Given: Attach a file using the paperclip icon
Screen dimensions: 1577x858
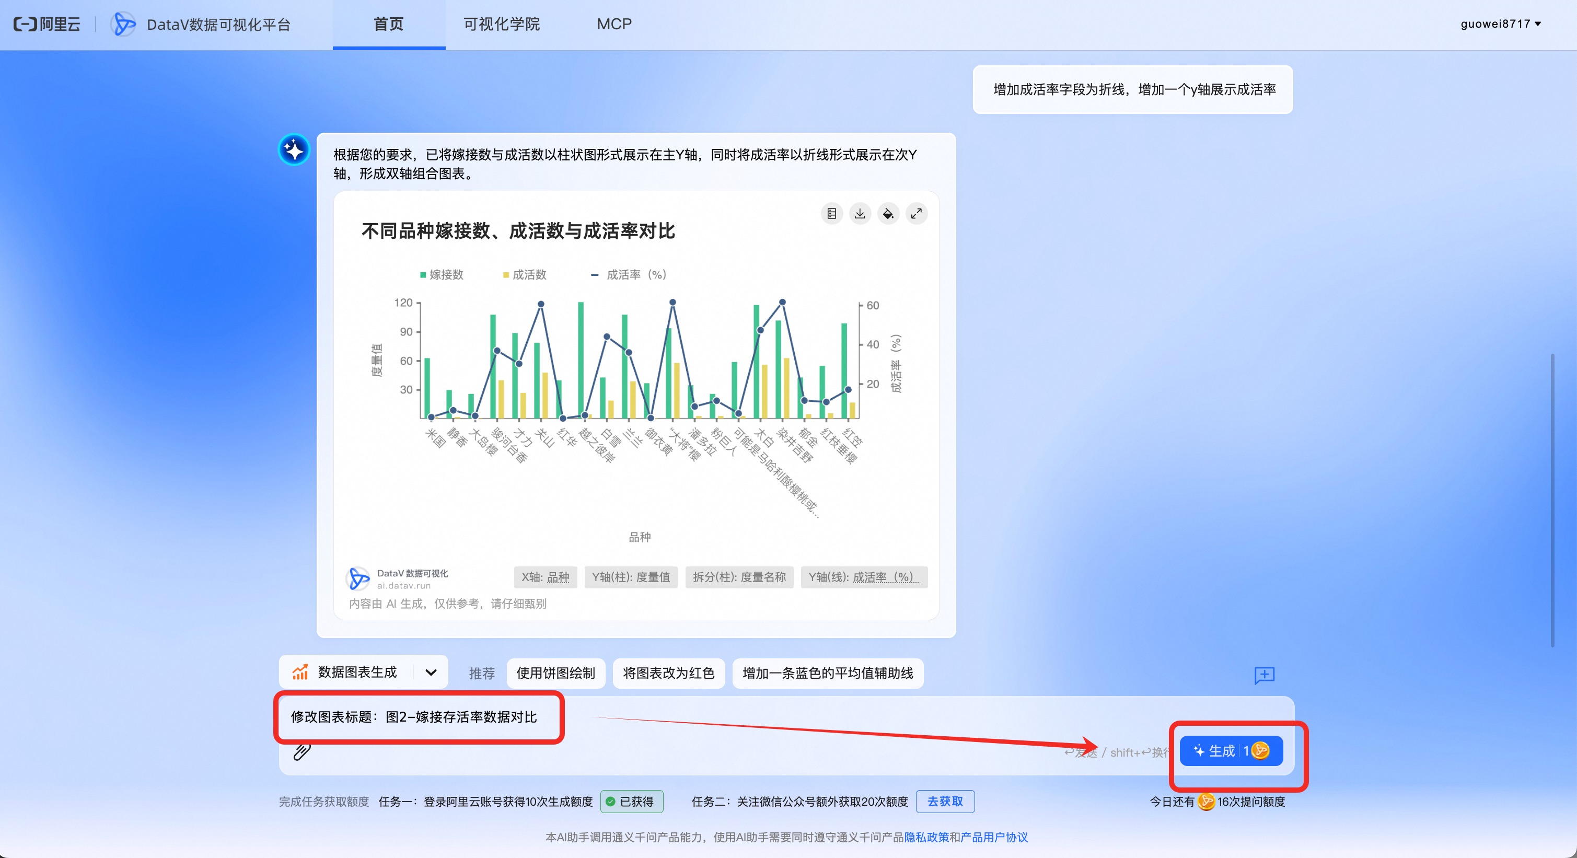Looking at the screenshot, I should 302,751.
